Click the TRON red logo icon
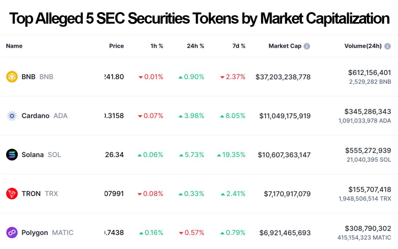 coord(12,193)
